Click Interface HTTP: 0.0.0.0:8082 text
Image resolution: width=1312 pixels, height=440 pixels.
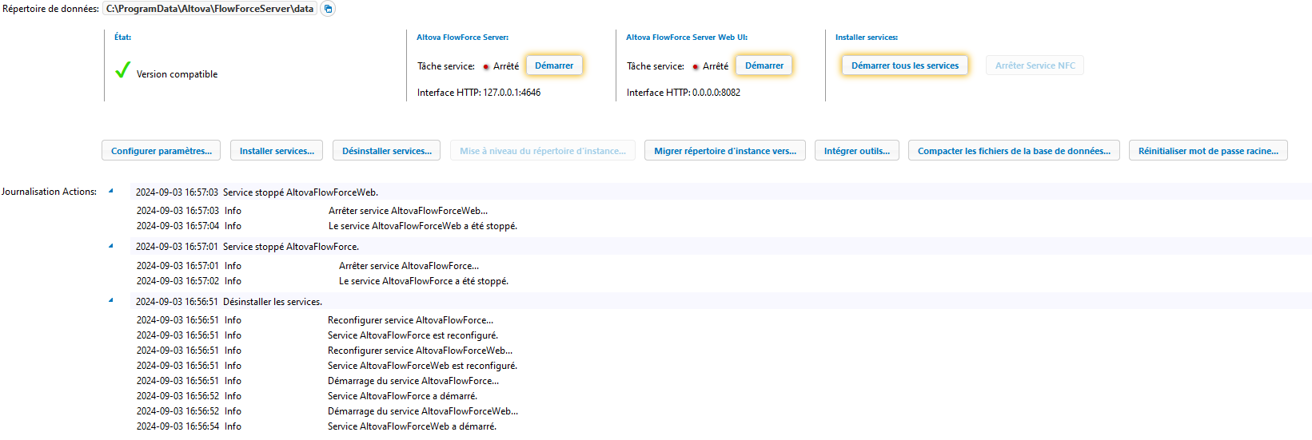point(684,93)
